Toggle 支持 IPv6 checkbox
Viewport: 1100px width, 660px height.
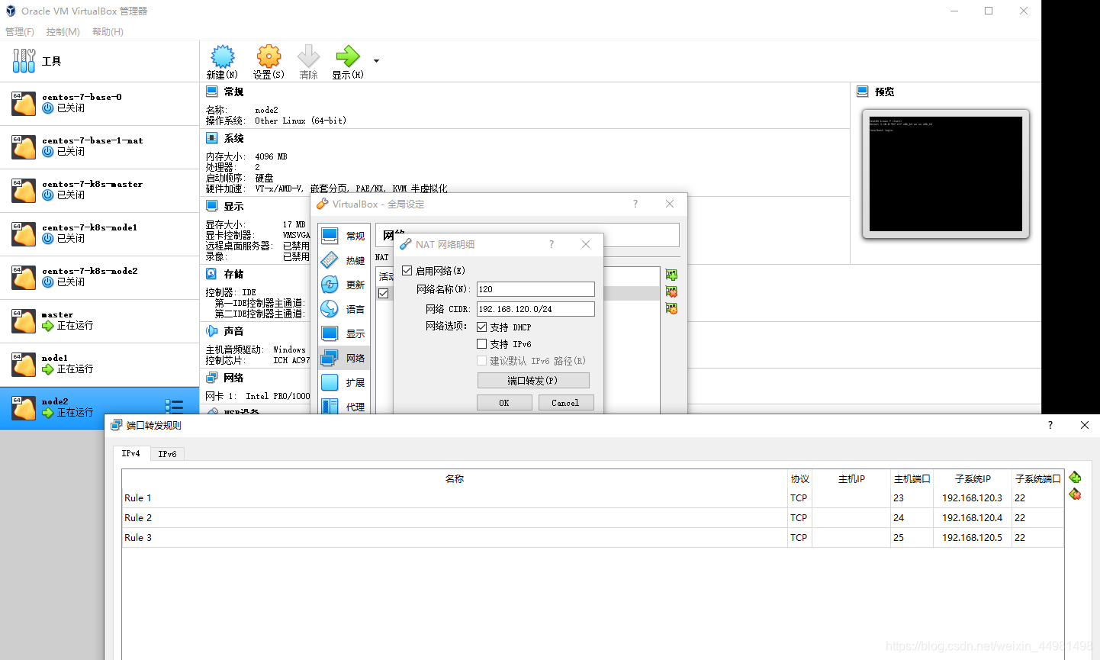482,344
